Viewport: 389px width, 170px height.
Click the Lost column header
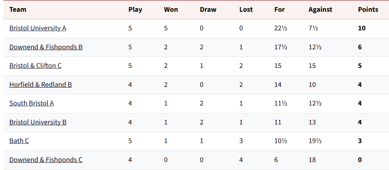click(x=246, y=9)
